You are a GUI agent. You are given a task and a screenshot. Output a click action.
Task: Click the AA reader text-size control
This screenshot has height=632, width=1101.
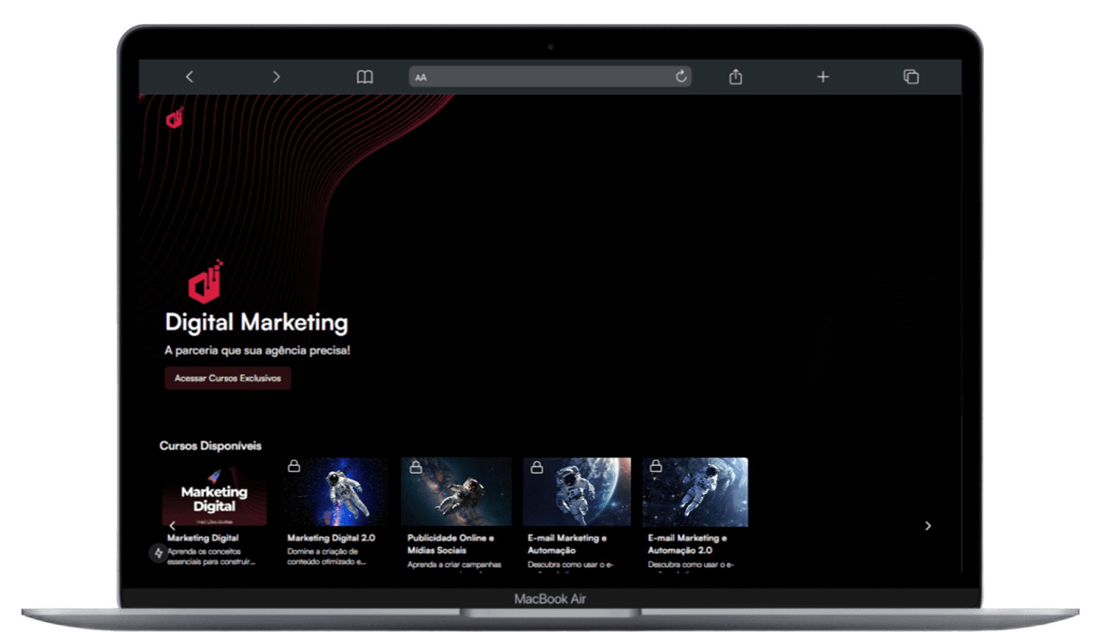[x=421, y=77]
